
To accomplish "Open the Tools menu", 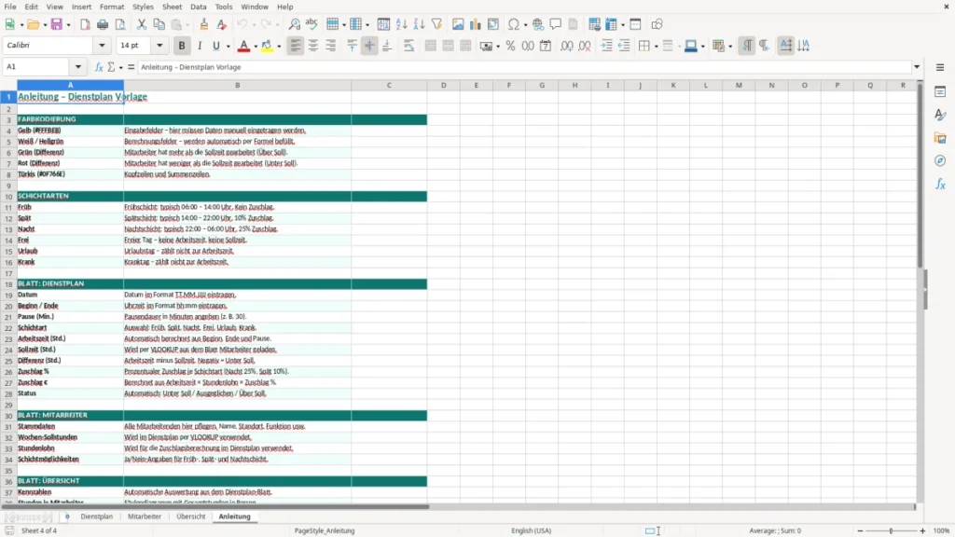I will pos(224,7).
